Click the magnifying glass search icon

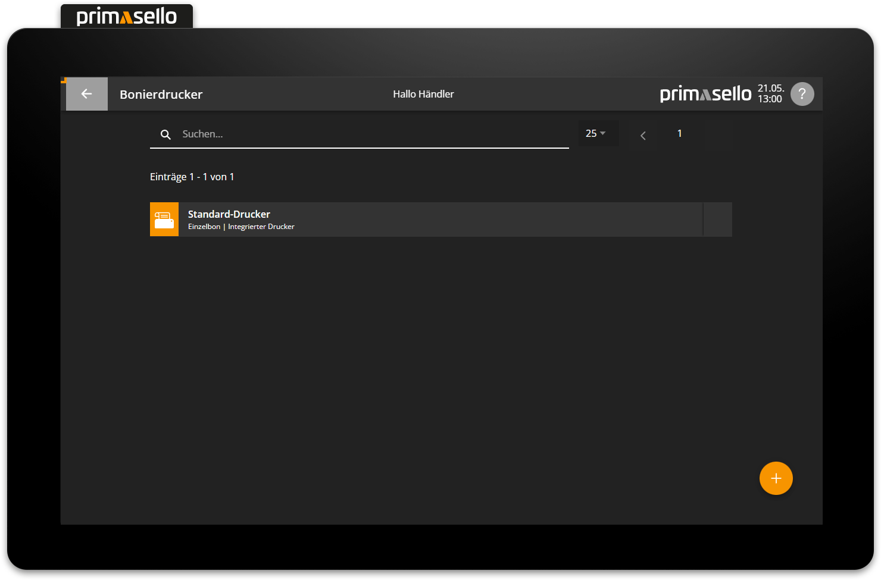(x=165, y=134)
